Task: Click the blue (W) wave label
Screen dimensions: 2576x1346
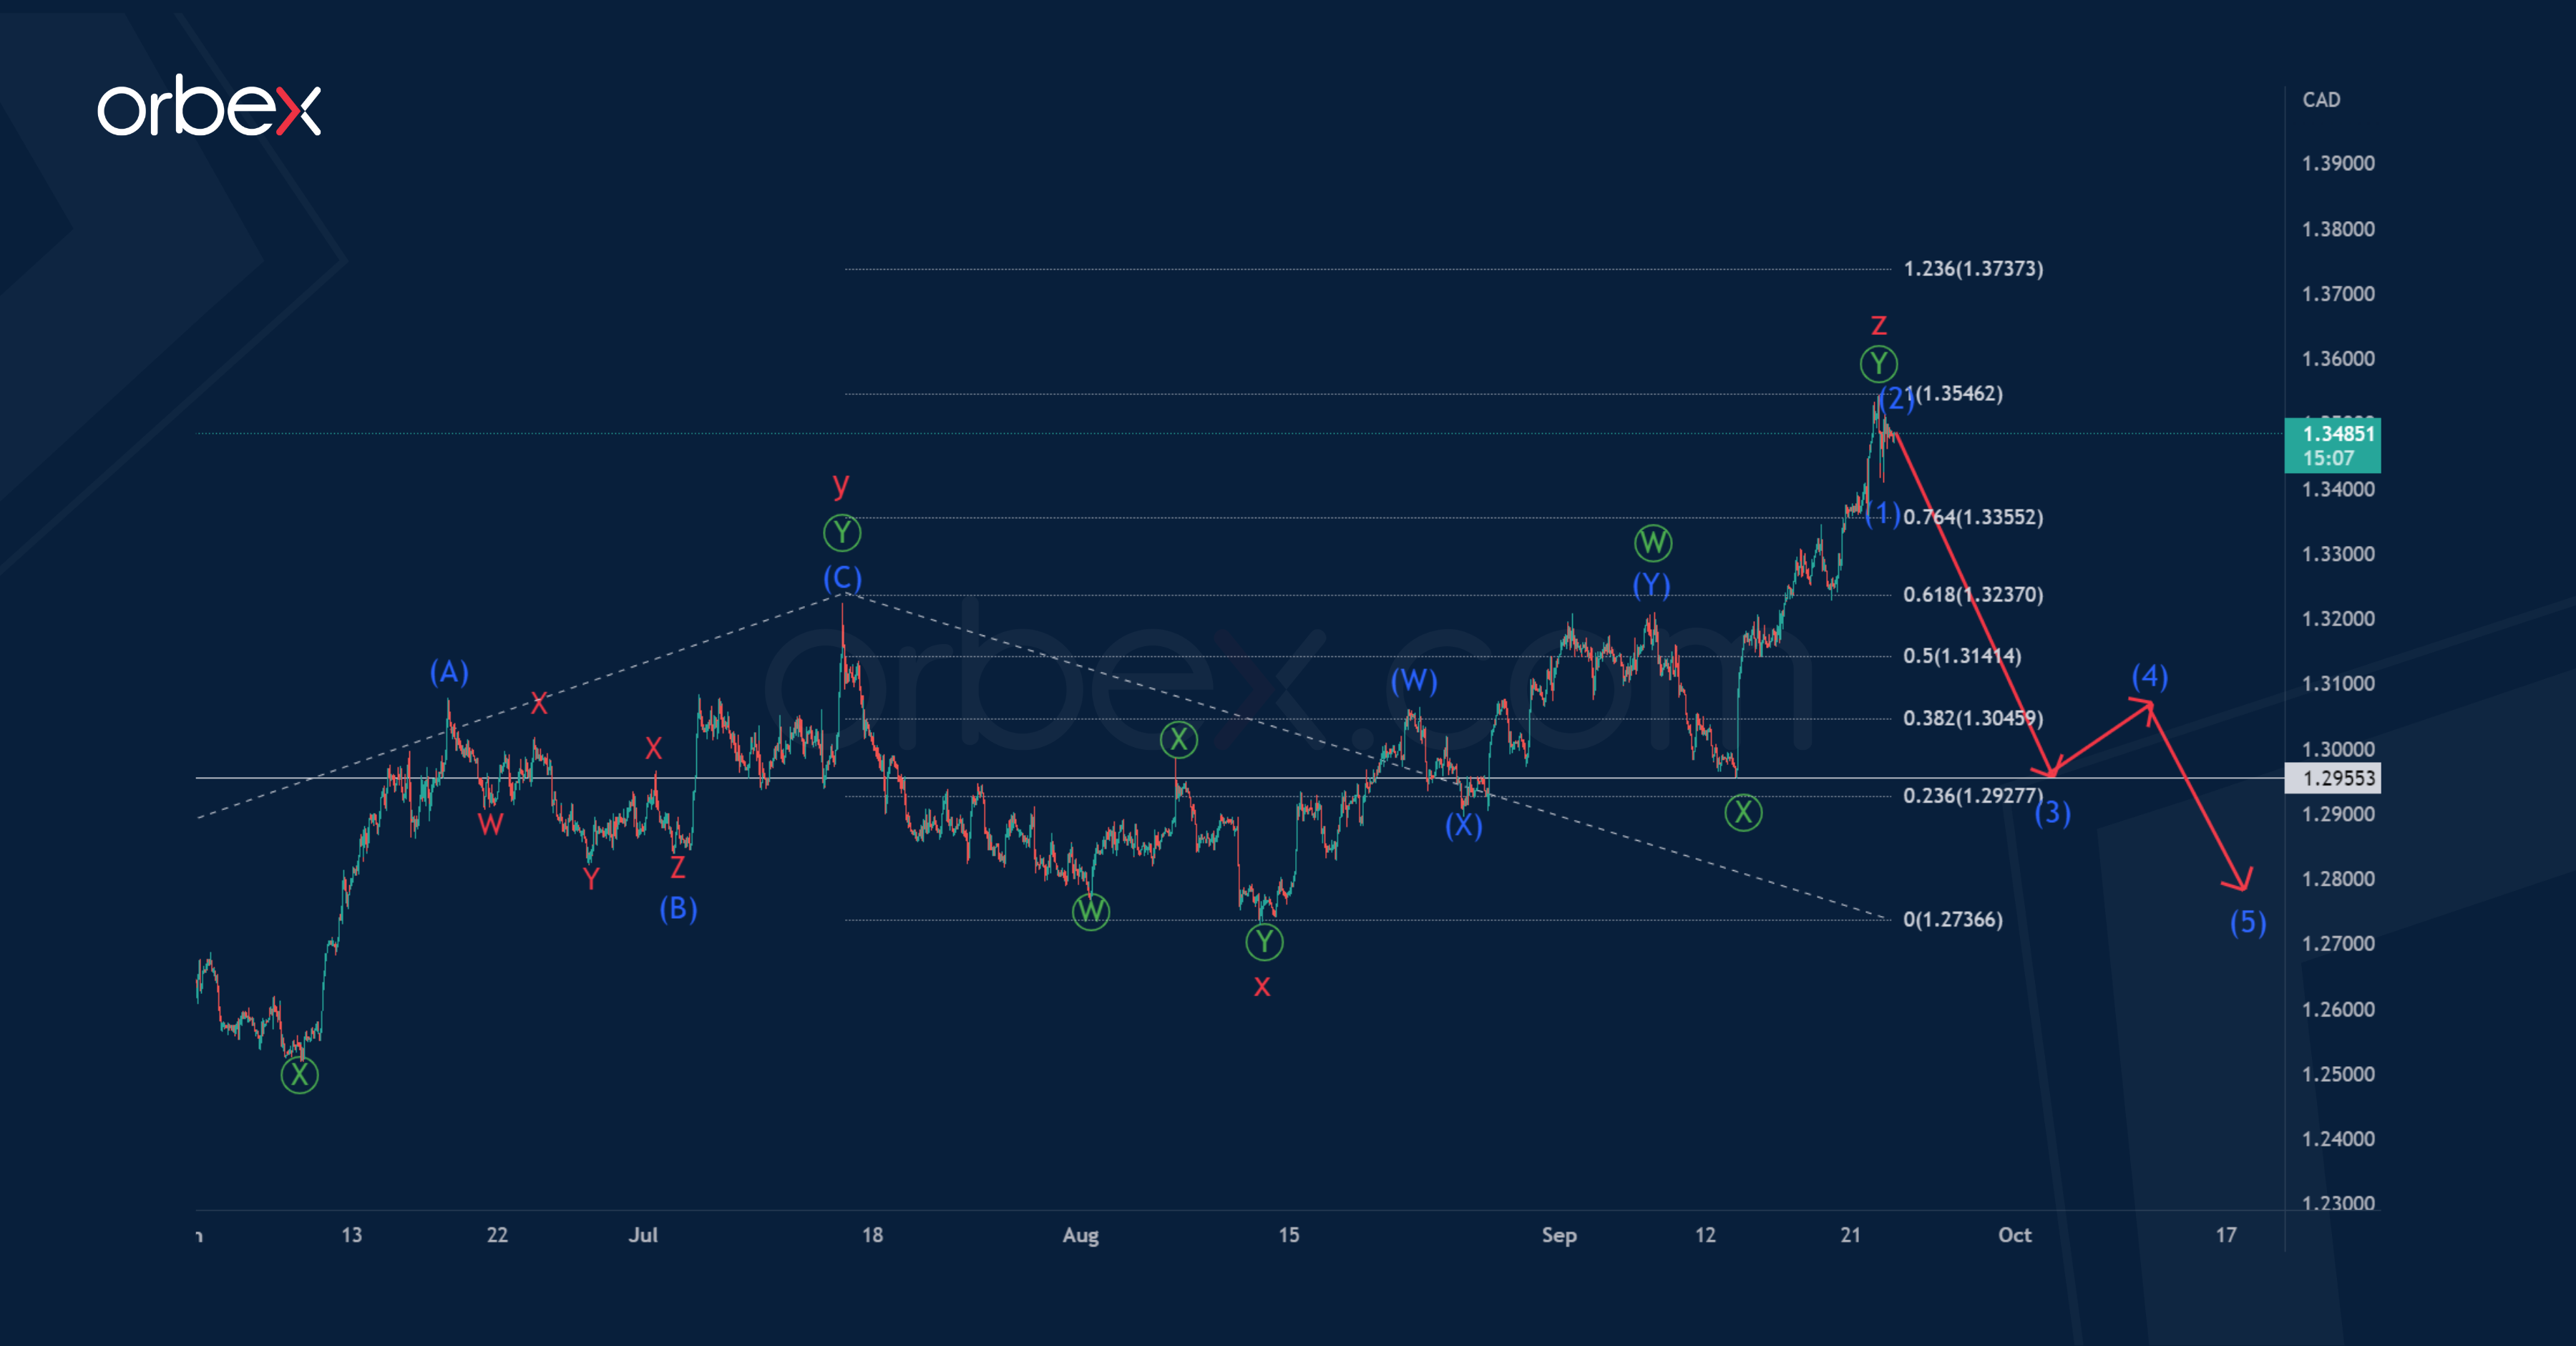Action: 1413,681
